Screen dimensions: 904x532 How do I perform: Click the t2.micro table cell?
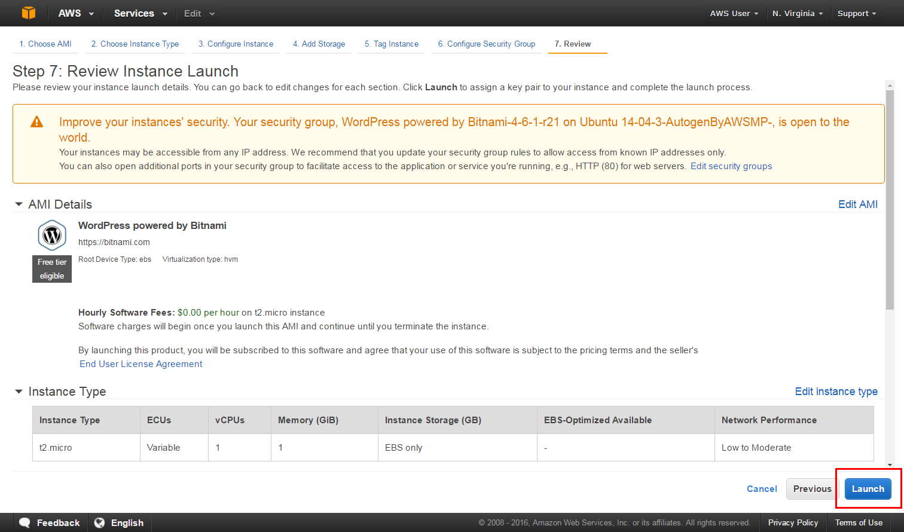pos(86,448)
